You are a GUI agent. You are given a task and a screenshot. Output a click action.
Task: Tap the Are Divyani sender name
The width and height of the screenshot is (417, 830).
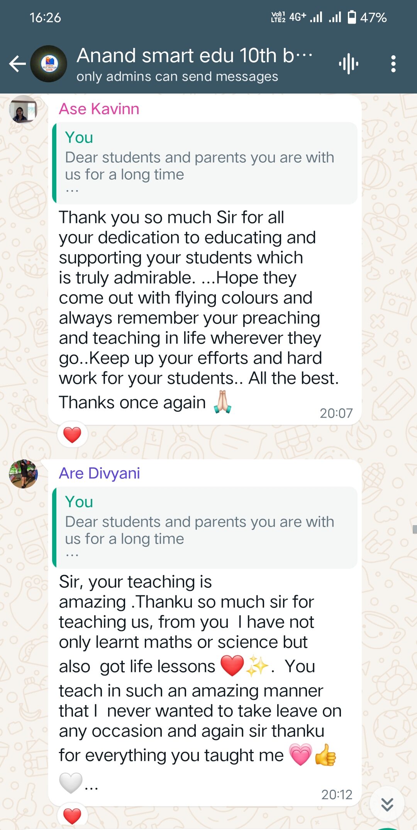point(99,473)
